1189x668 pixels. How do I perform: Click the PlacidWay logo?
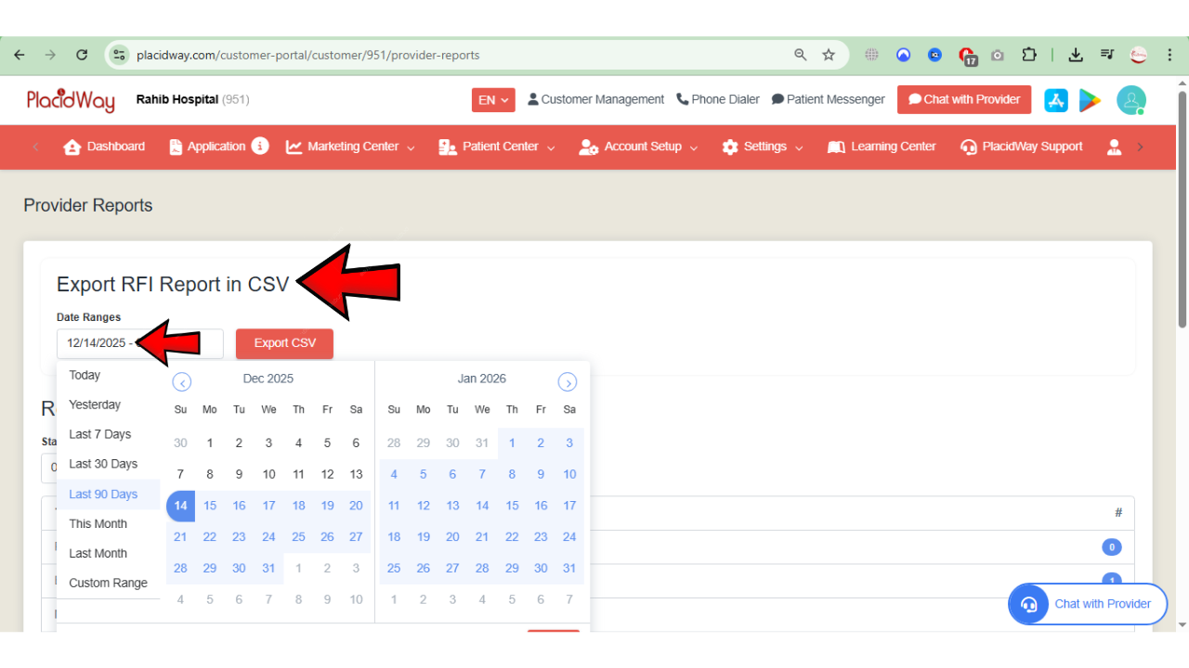pos(71,99)
